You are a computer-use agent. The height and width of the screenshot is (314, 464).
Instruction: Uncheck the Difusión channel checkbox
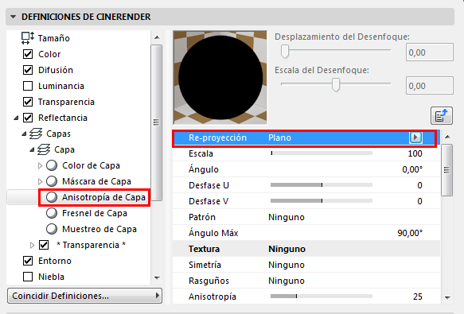coord(28,70)
